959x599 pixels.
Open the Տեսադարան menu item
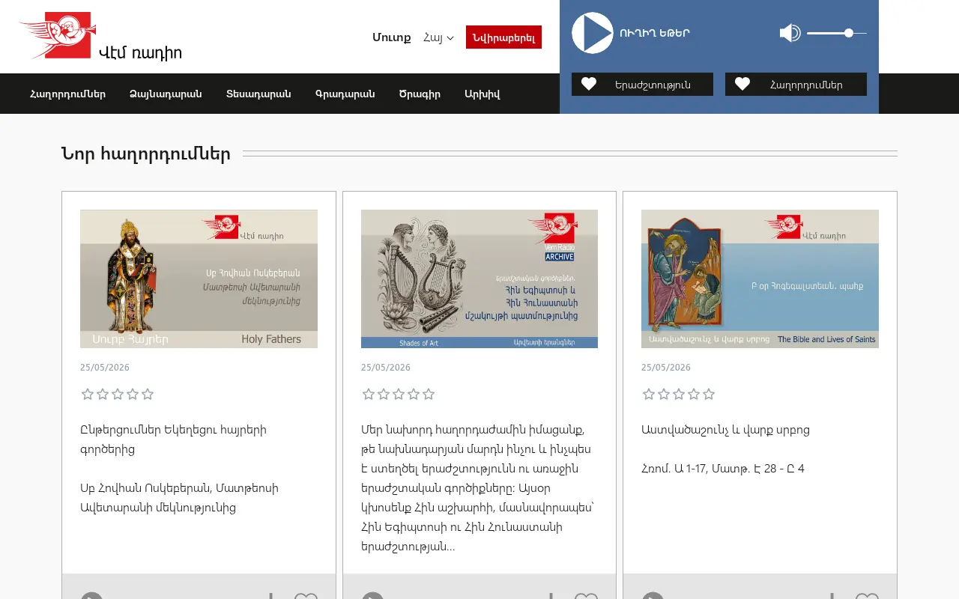point(258,94)
